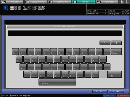Screen dimensions: 130x97
Task: Tap the q key
Action: tap(19, 59)
